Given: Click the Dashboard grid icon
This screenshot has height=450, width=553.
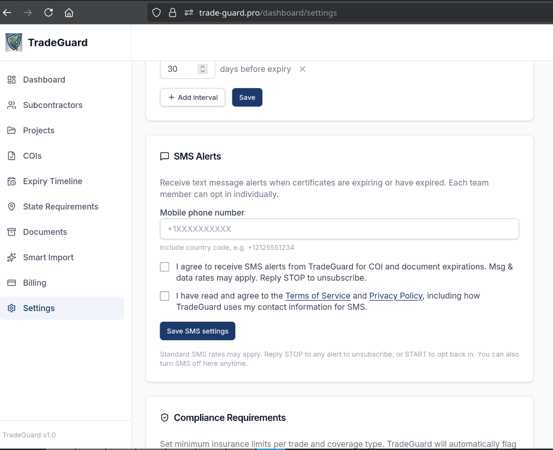Looking at the screenshot, I should 12,80.
